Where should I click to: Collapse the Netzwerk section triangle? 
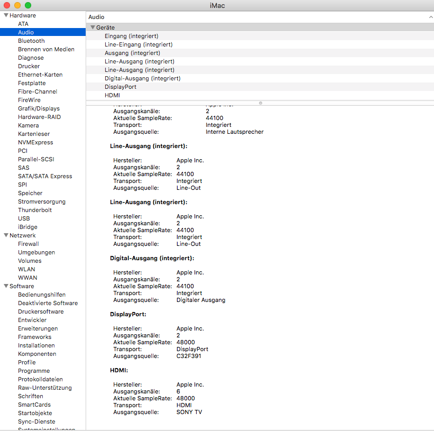point(6,236)
